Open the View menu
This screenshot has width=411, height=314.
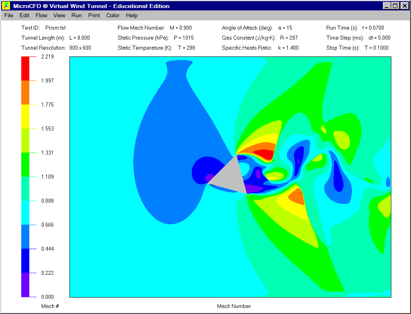59,16
